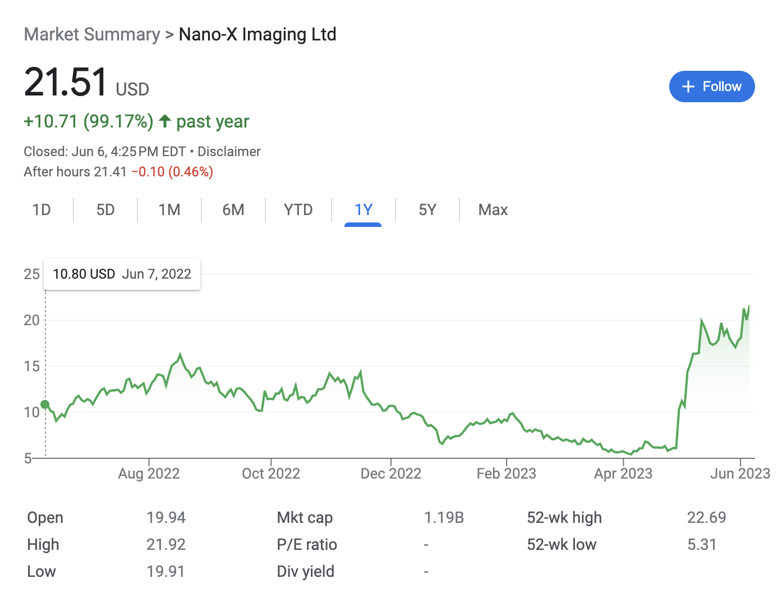Switch chart to 6M range

pos(233,210)
